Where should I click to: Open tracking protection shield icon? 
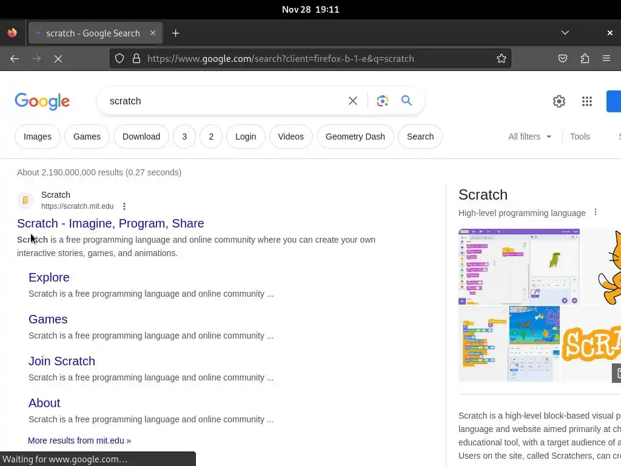click(119, 59)
